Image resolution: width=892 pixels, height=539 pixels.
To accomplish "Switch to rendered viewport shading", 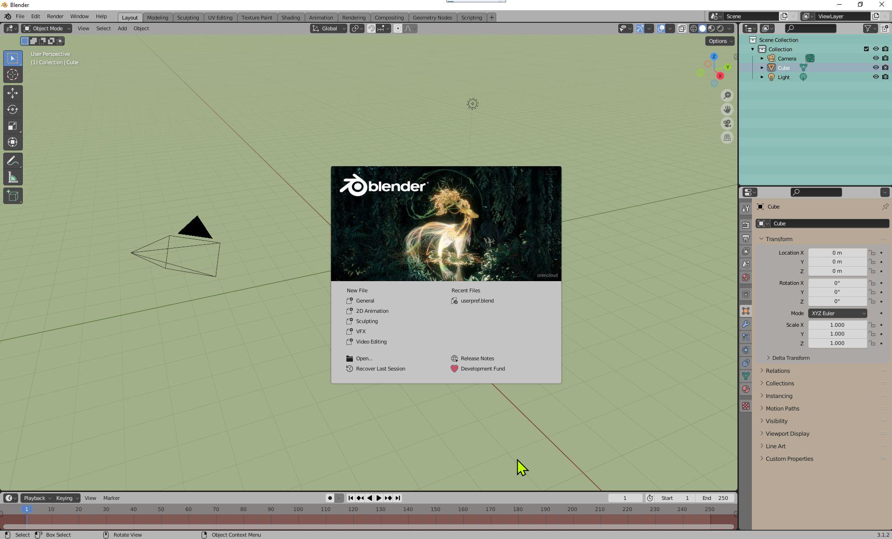I will [720, 28].
